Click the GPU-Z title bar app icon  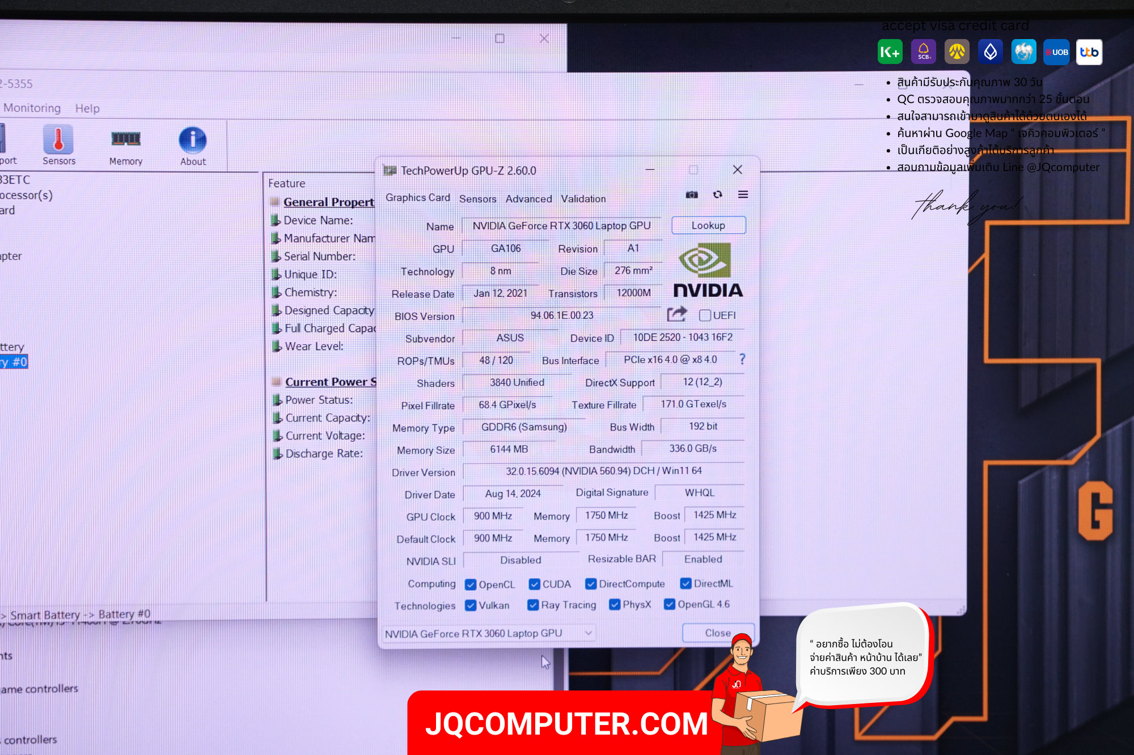click(390, 170)
